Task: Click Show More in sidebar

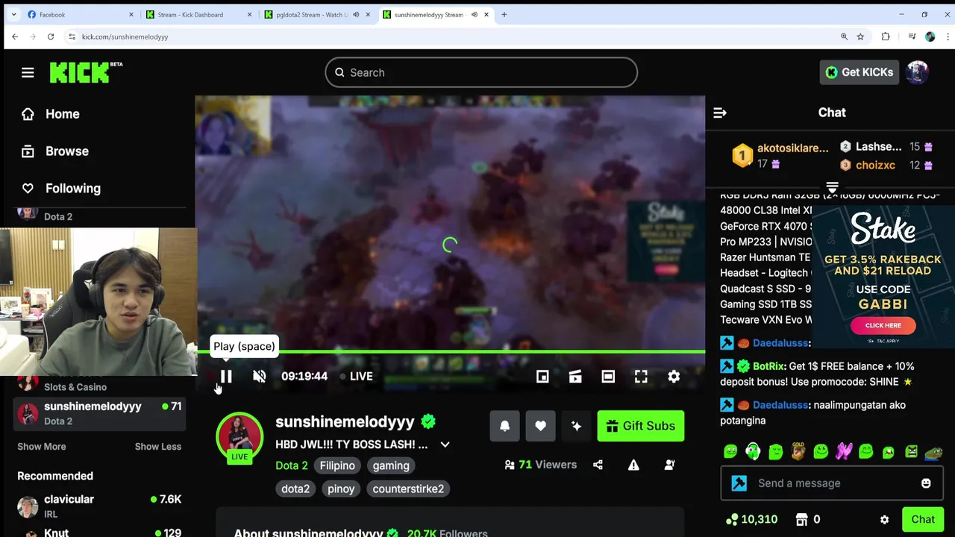Action: tap(42, 446)
